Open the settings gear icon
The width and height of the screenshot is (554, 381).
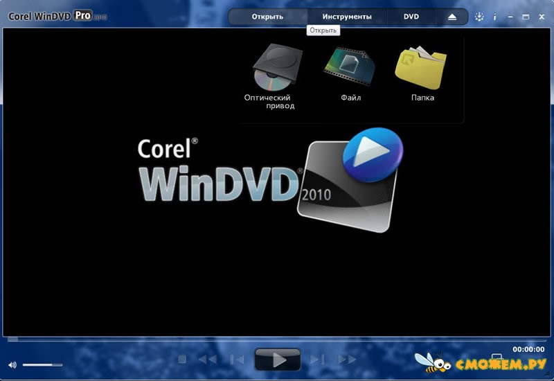(x=479, y=17)
